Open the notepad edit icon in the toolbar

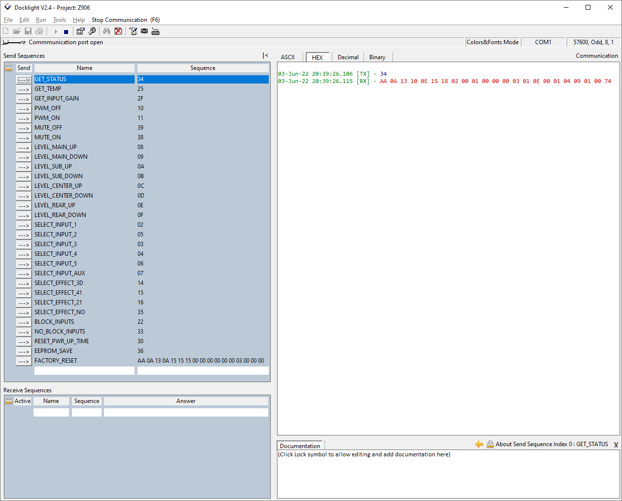133,32
